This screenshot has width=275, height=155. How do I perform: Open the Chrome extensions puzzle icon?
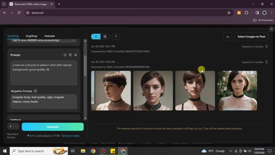click(247, 12)
